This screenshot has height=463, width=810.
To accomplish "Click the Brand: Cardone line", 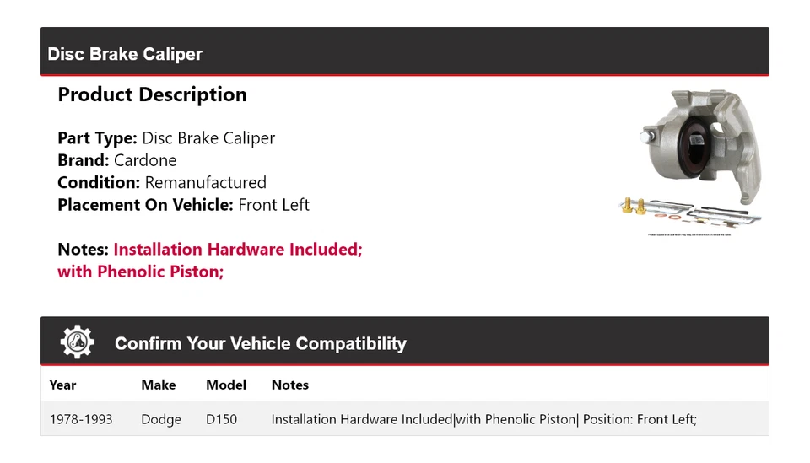I will click(116, 160).
